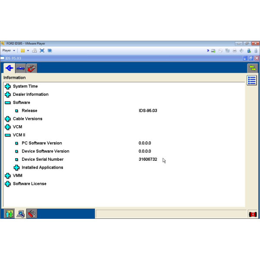260x260 pixels.
Task: Click the red exit icon at bottom right
Action: click(252, 214)
